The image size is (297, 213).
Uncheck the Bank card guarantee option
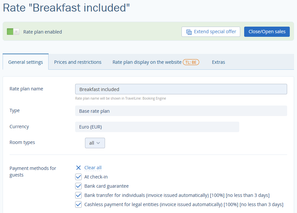[78, 186]
